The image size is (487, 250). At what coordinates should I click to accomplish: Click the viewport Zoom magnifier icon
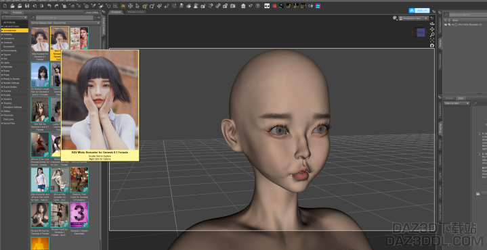tap(432, 34)
